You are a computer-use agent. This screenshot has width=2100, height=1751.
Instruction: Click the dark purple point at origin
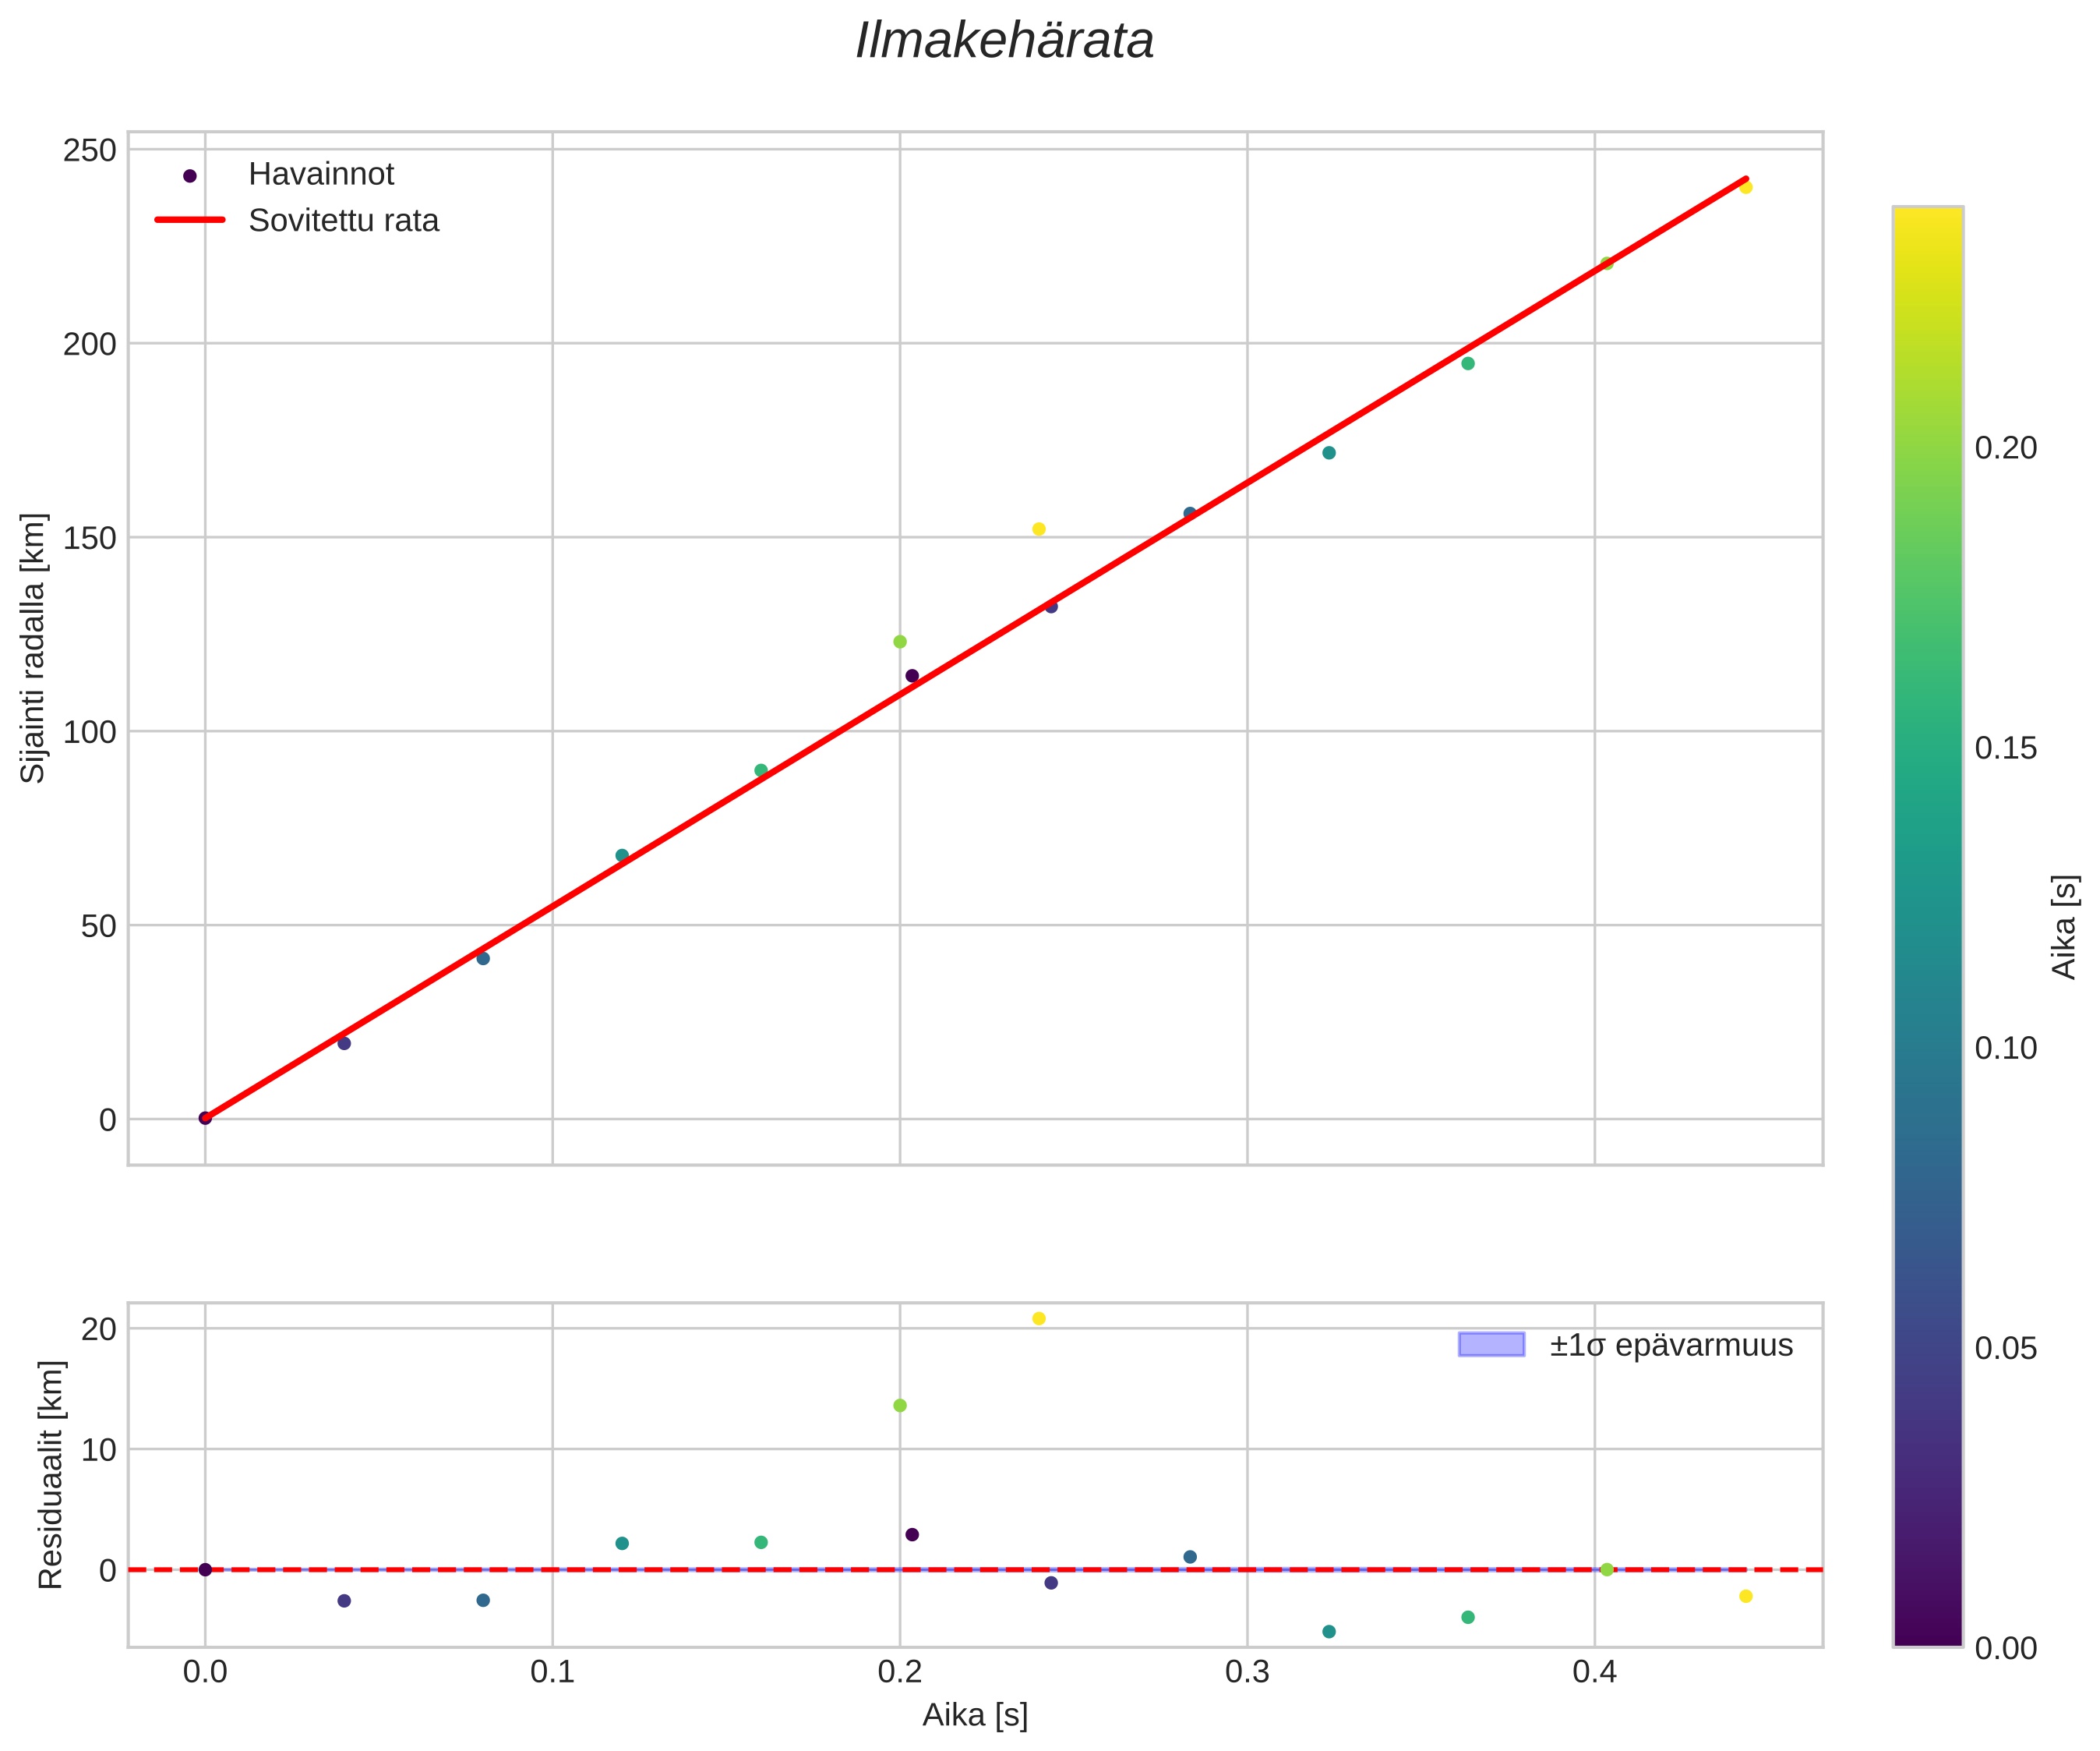pos(205,1118)
